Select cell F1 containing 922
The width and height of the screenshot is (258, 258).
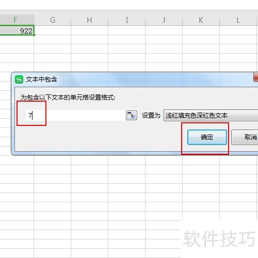pyautogui.click(x=17, y=30)
